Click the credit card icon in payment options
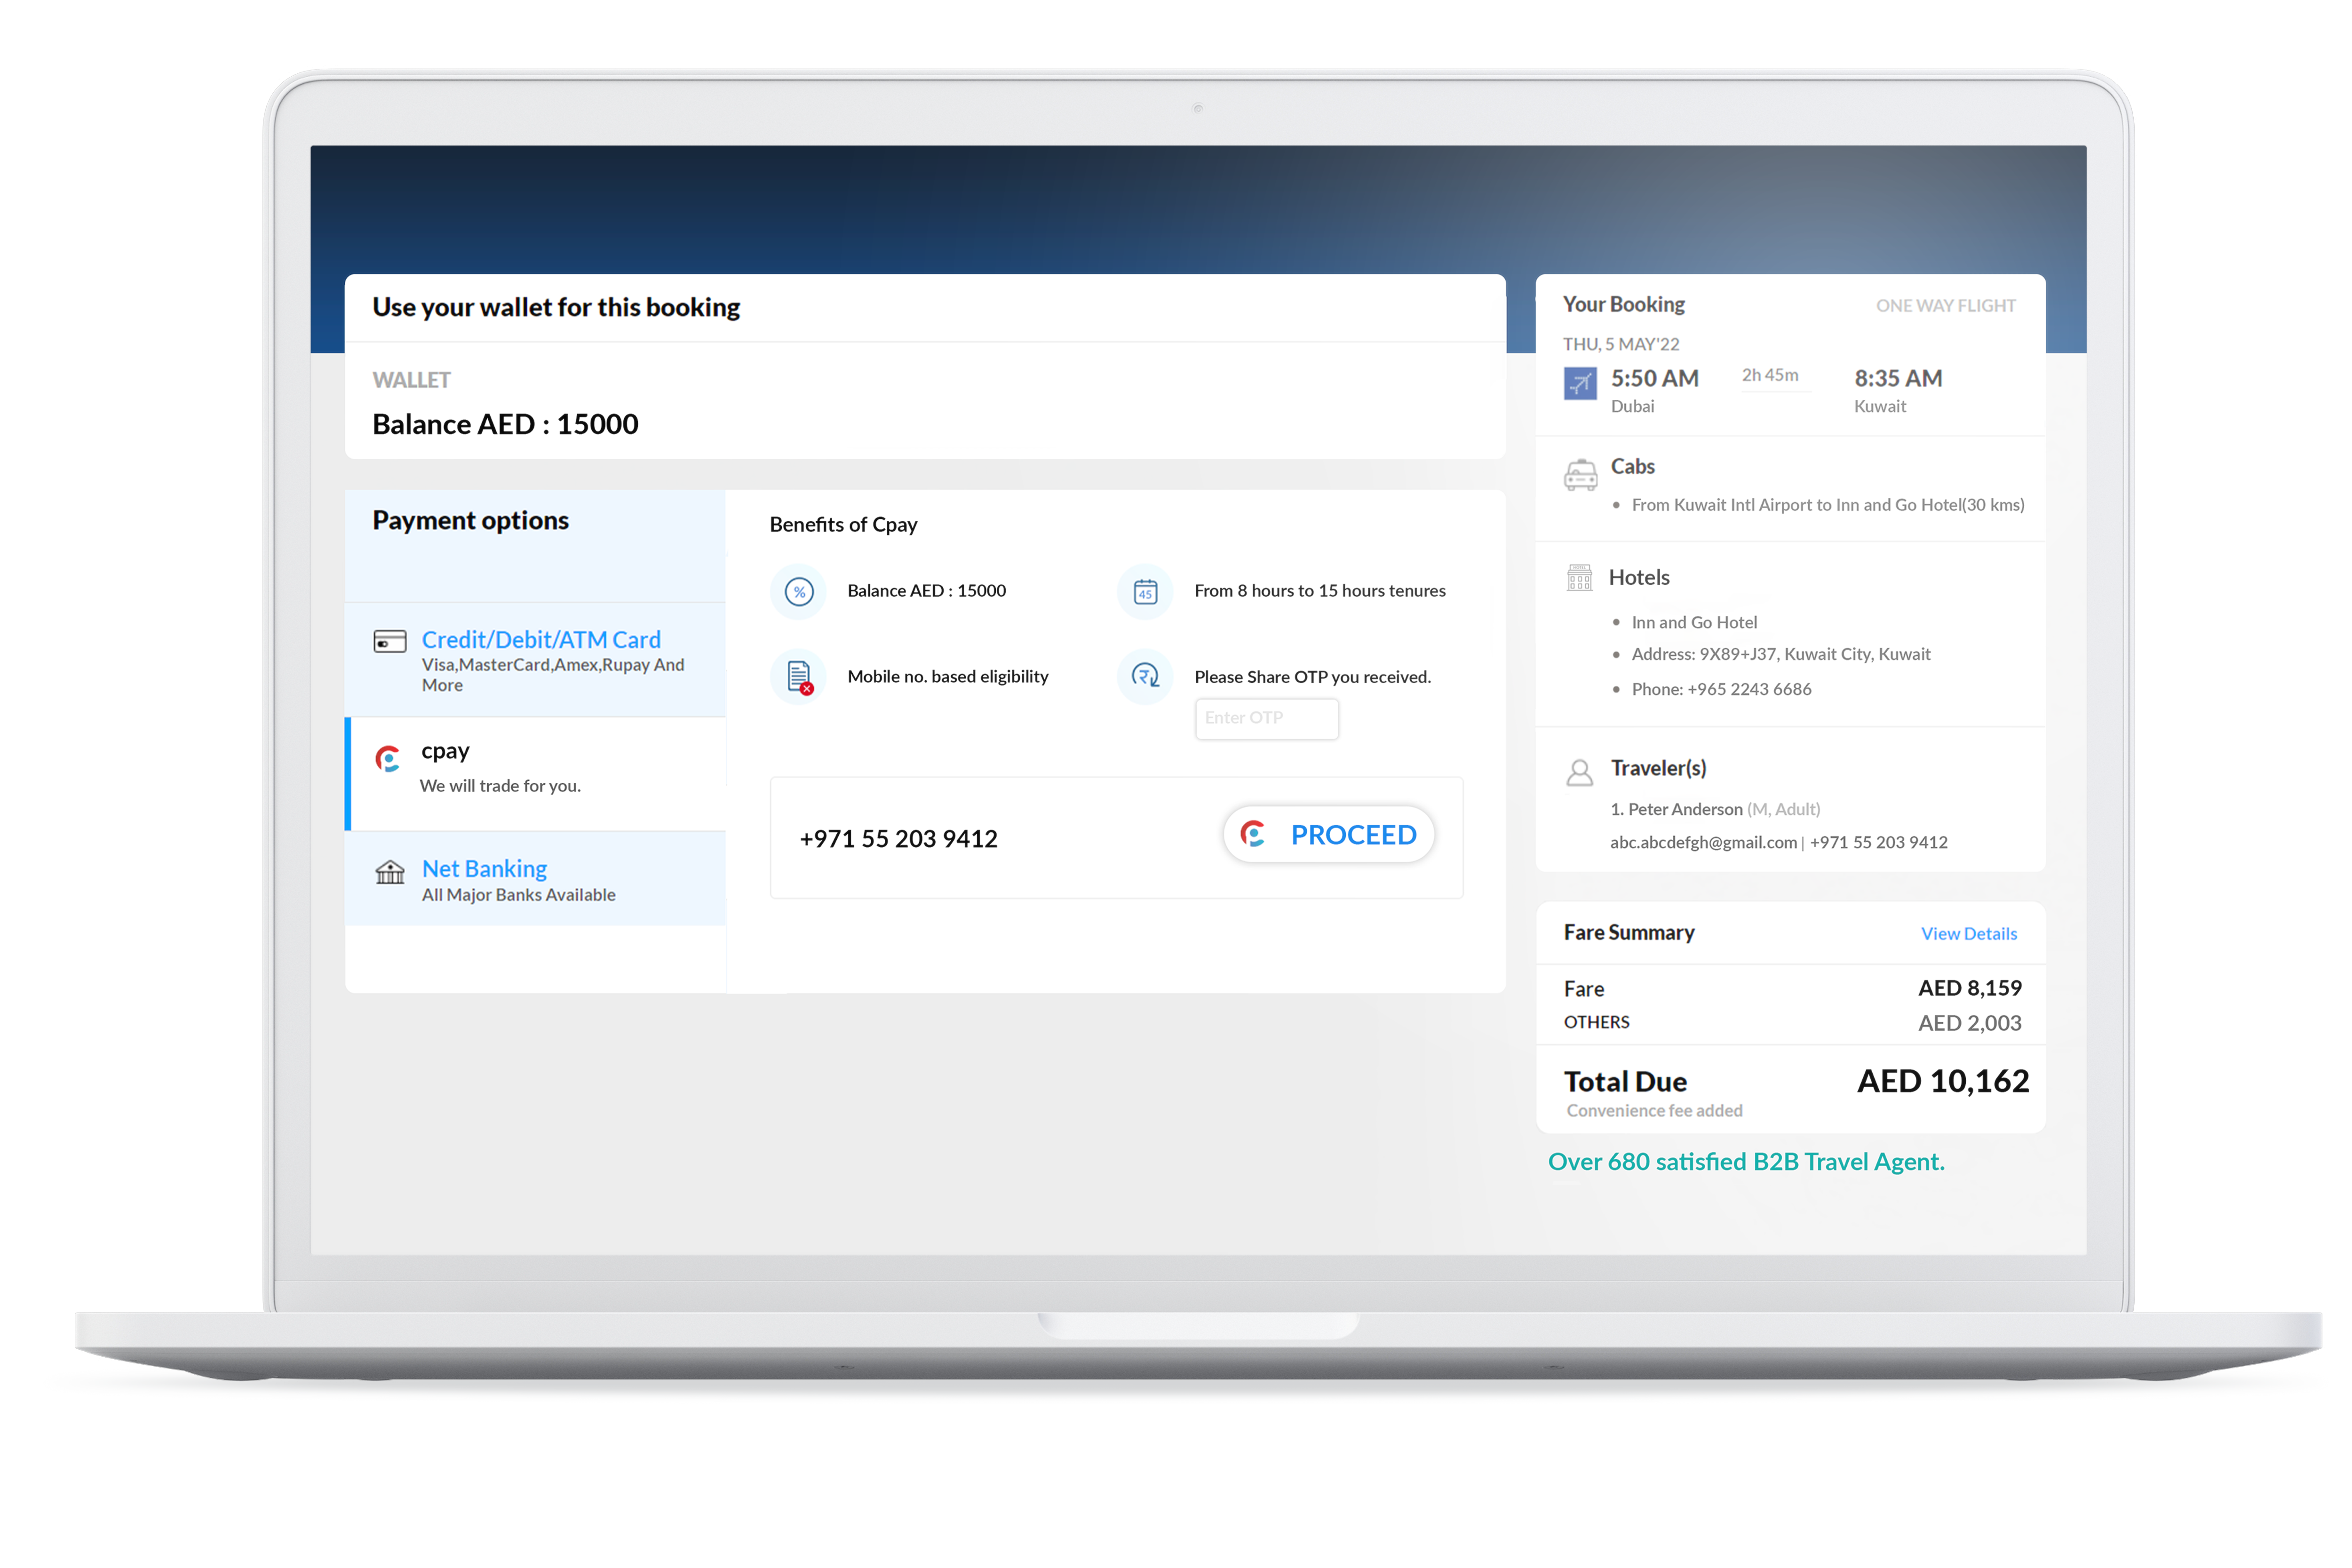2352x1568 pixels. pos(389,641)
